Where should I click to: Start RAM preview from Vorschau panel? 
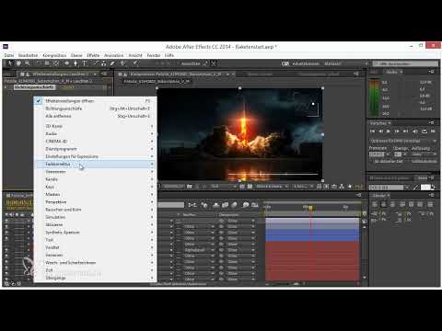coord(433,131)
